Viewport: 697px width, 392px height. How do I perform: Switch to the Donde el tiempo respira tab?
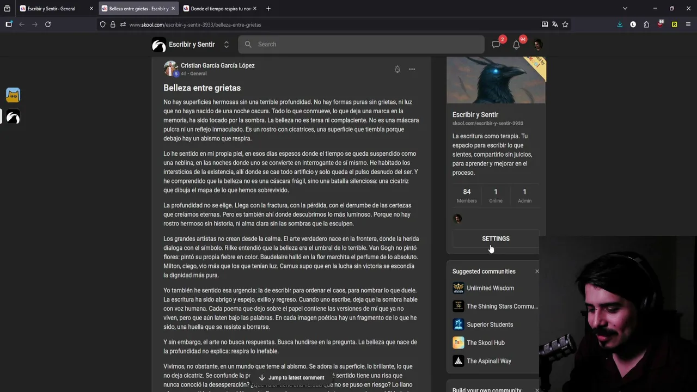click(221, 9)
